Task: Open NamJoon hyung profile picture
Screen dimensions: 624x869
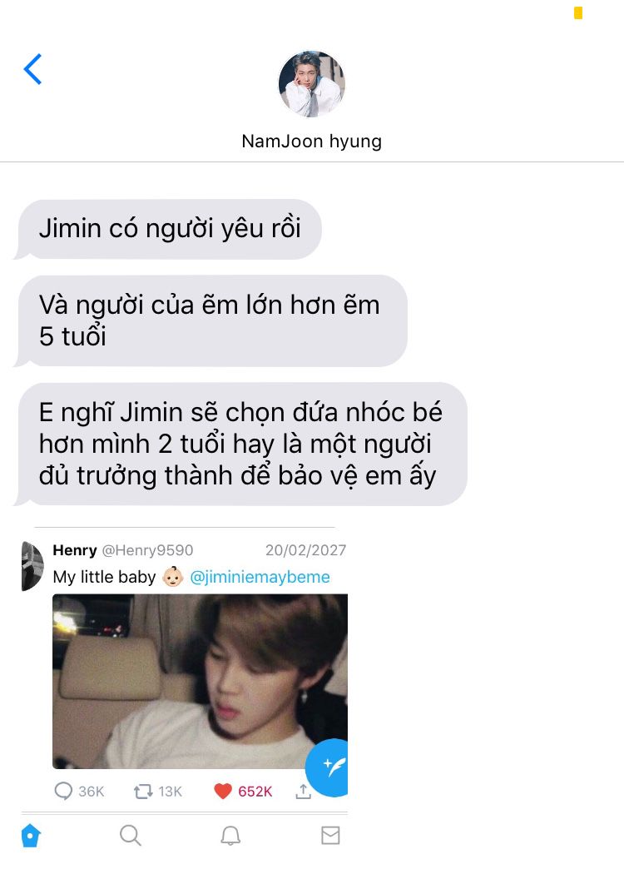Action: click(311, 84)
